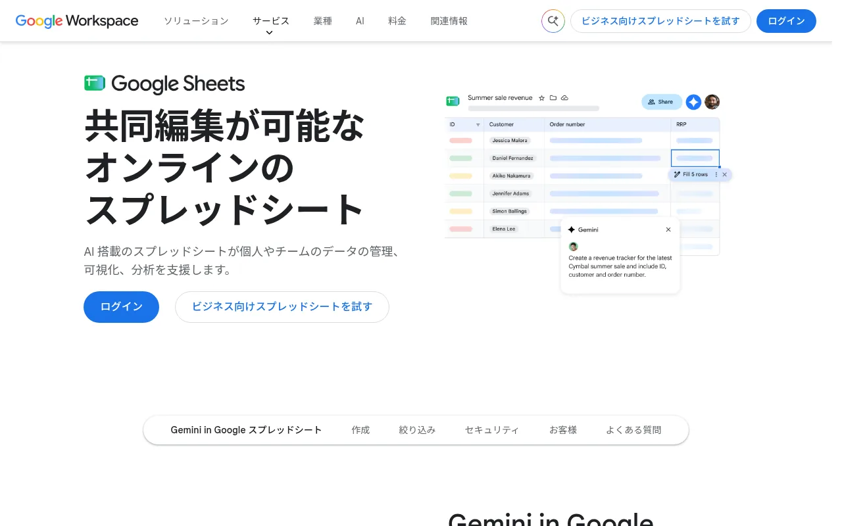
Task: Select the Gemini in Google スプレッドシート tab
Action: pos(246,430)
